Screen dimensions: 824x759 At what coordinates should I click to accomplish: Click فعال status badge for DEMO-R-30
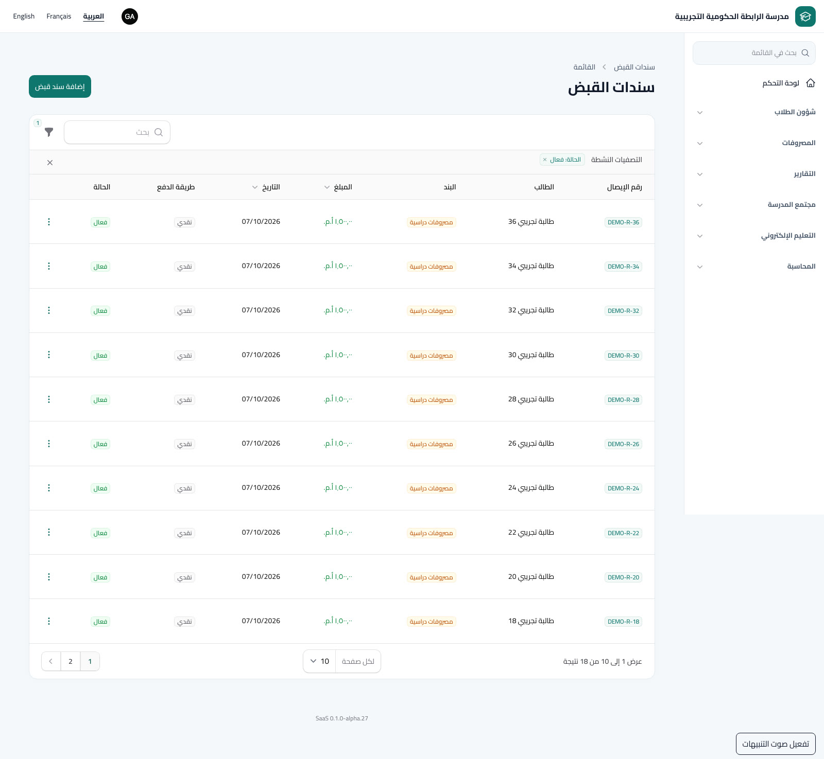tap(100, 356)
